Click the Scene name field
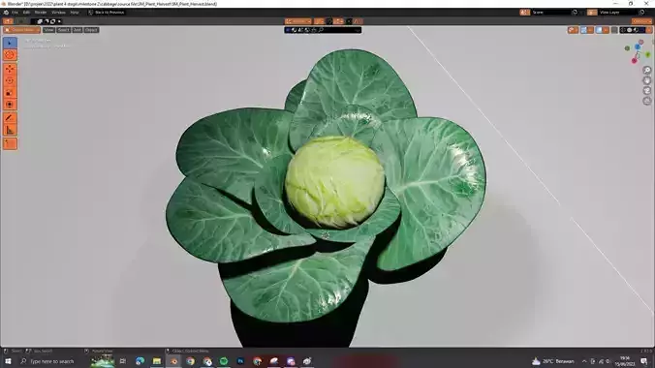This screenshot has width=655, height=368. point(550,13)
